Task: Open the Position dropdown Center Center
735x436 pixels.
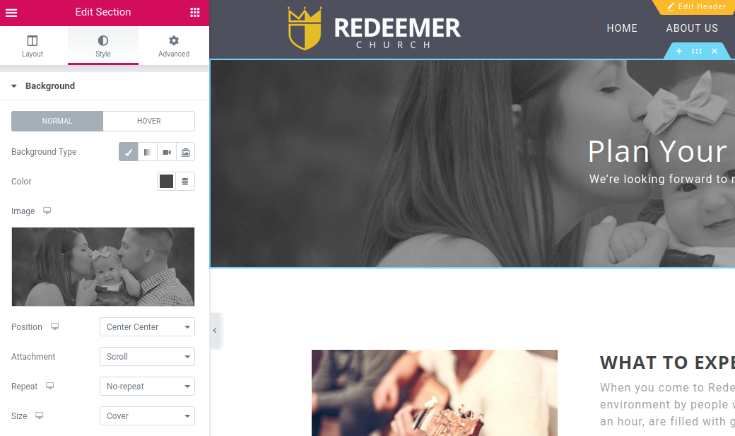Action: coord(147,326)
